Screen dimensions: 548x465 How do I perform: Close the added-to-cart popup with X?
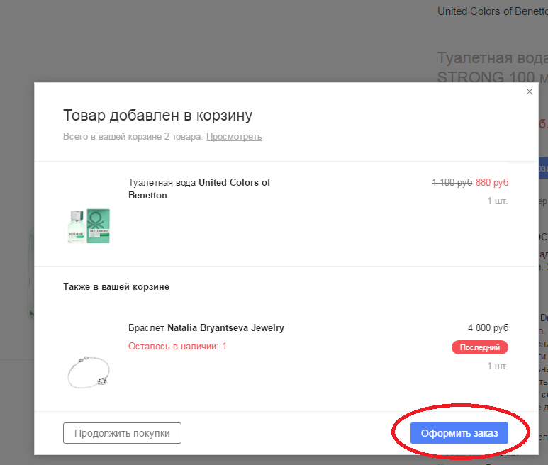tap(530, 91)
